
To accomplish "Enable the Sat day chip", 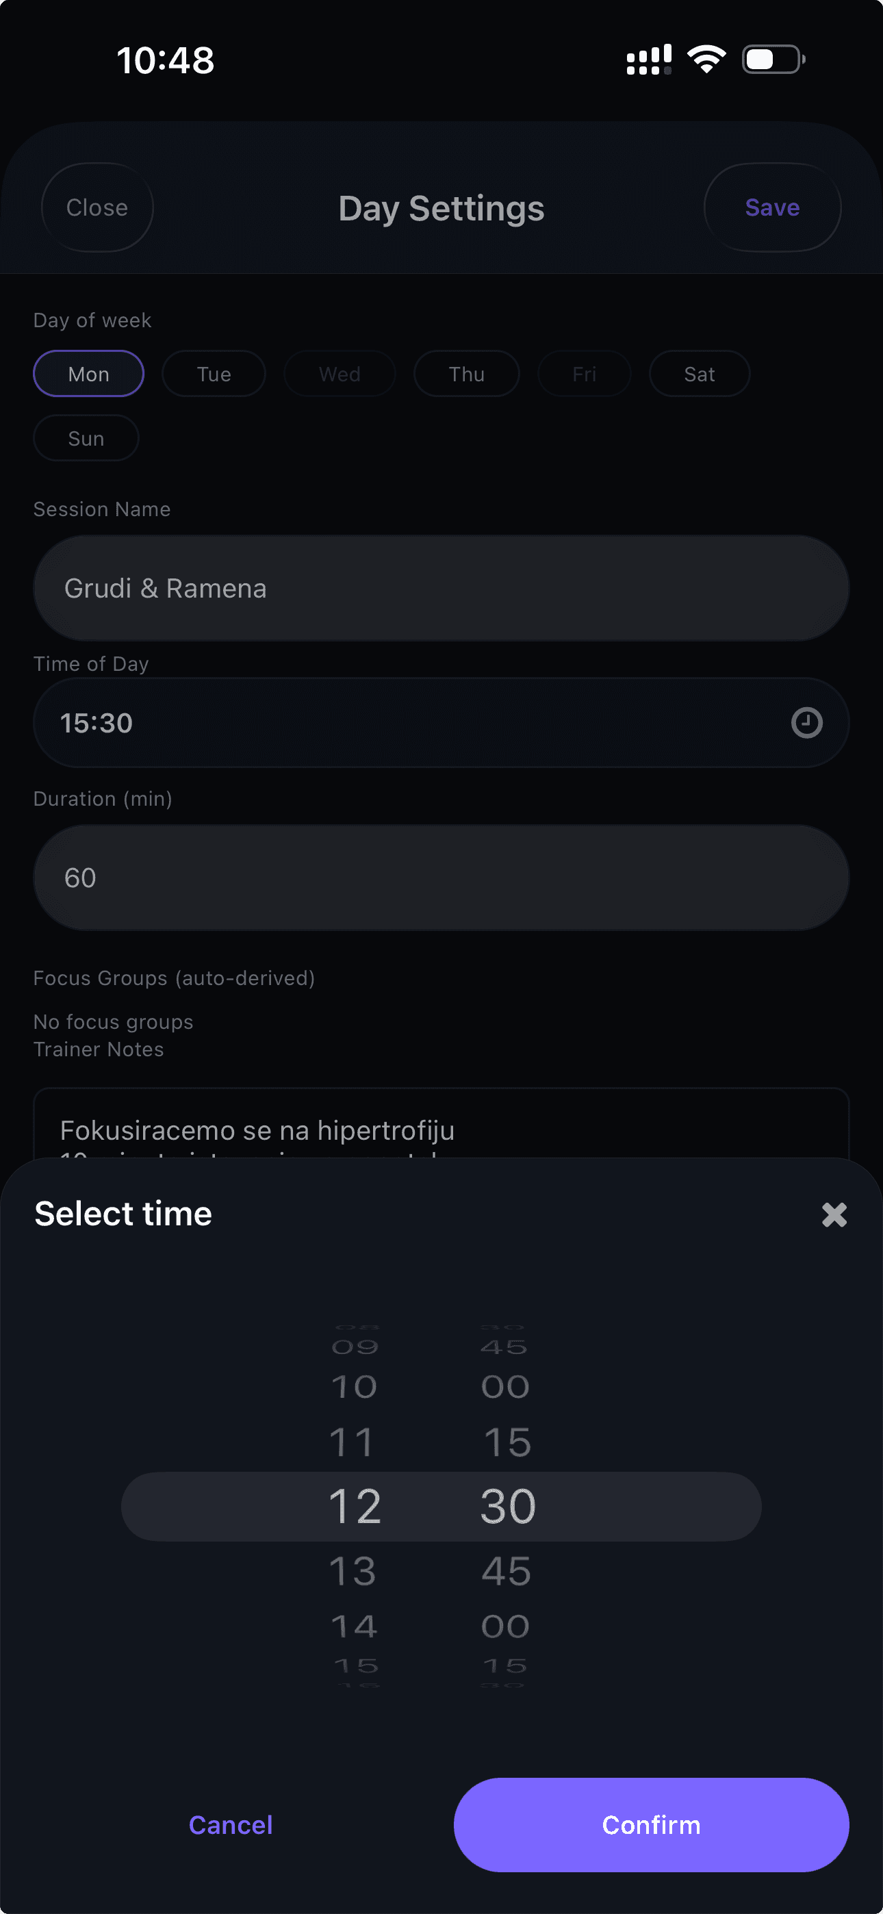I will 699,374.
